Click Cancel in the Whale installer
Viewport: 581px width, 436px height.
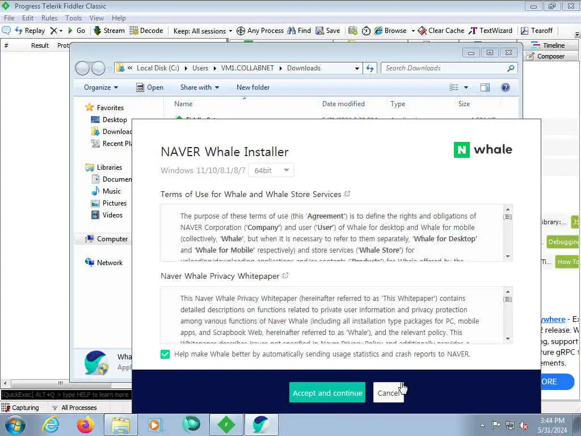click(x=388, y=393)
